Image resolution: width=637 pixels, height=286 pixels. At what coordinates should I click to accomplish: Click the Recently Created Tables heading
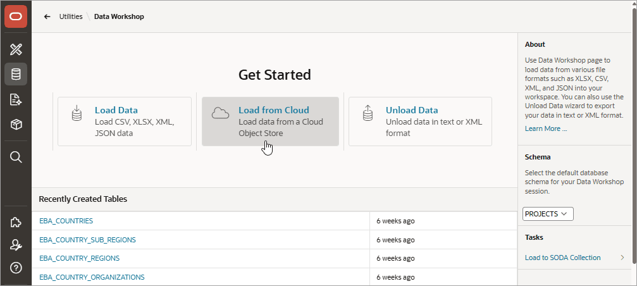click(83, 199)
